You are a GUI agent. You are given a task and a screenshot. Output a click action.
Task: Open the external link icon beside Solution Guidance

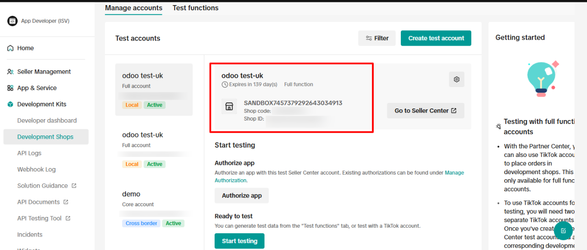pyautogui.click(x=74, y=186)
